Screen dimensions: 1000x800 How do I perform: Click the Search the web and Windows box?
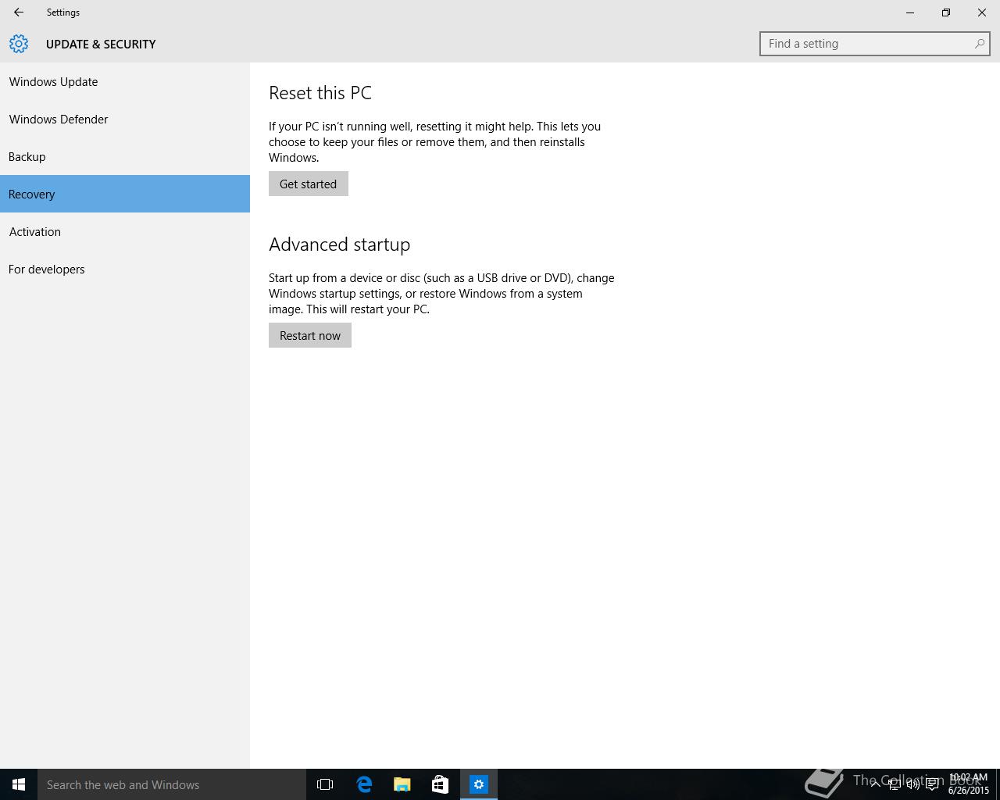tap(172, 784)
